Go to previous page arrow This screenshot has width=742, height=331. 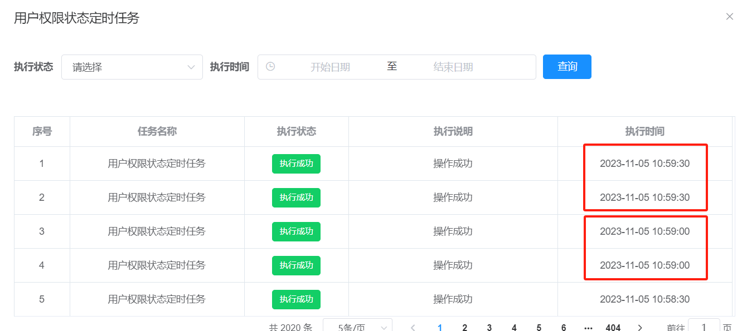pyautogui.click(x=413, y=328)
